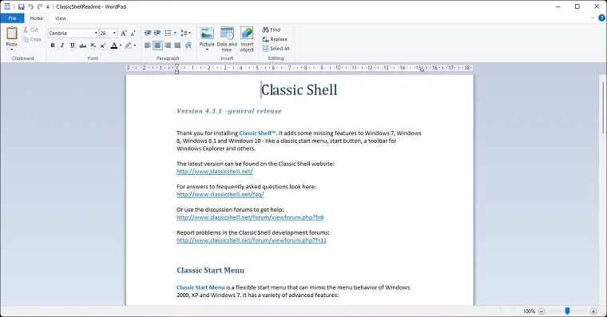
Task: Expand the Paste options arrow
Action: [12, 50]
